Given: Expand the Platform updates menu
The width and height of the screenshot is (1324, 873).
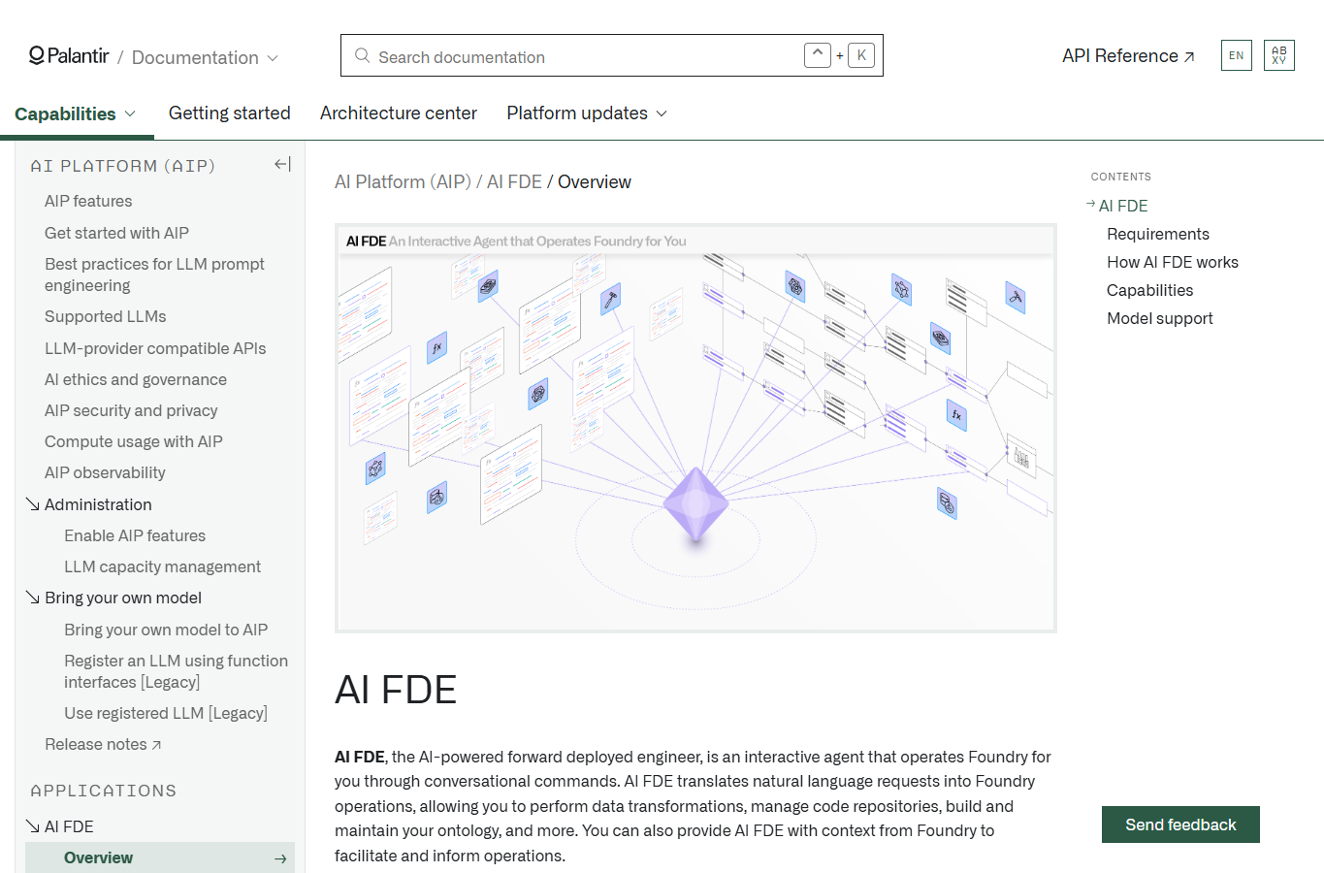Looking at the screenshot, I should tap(587, 113).
